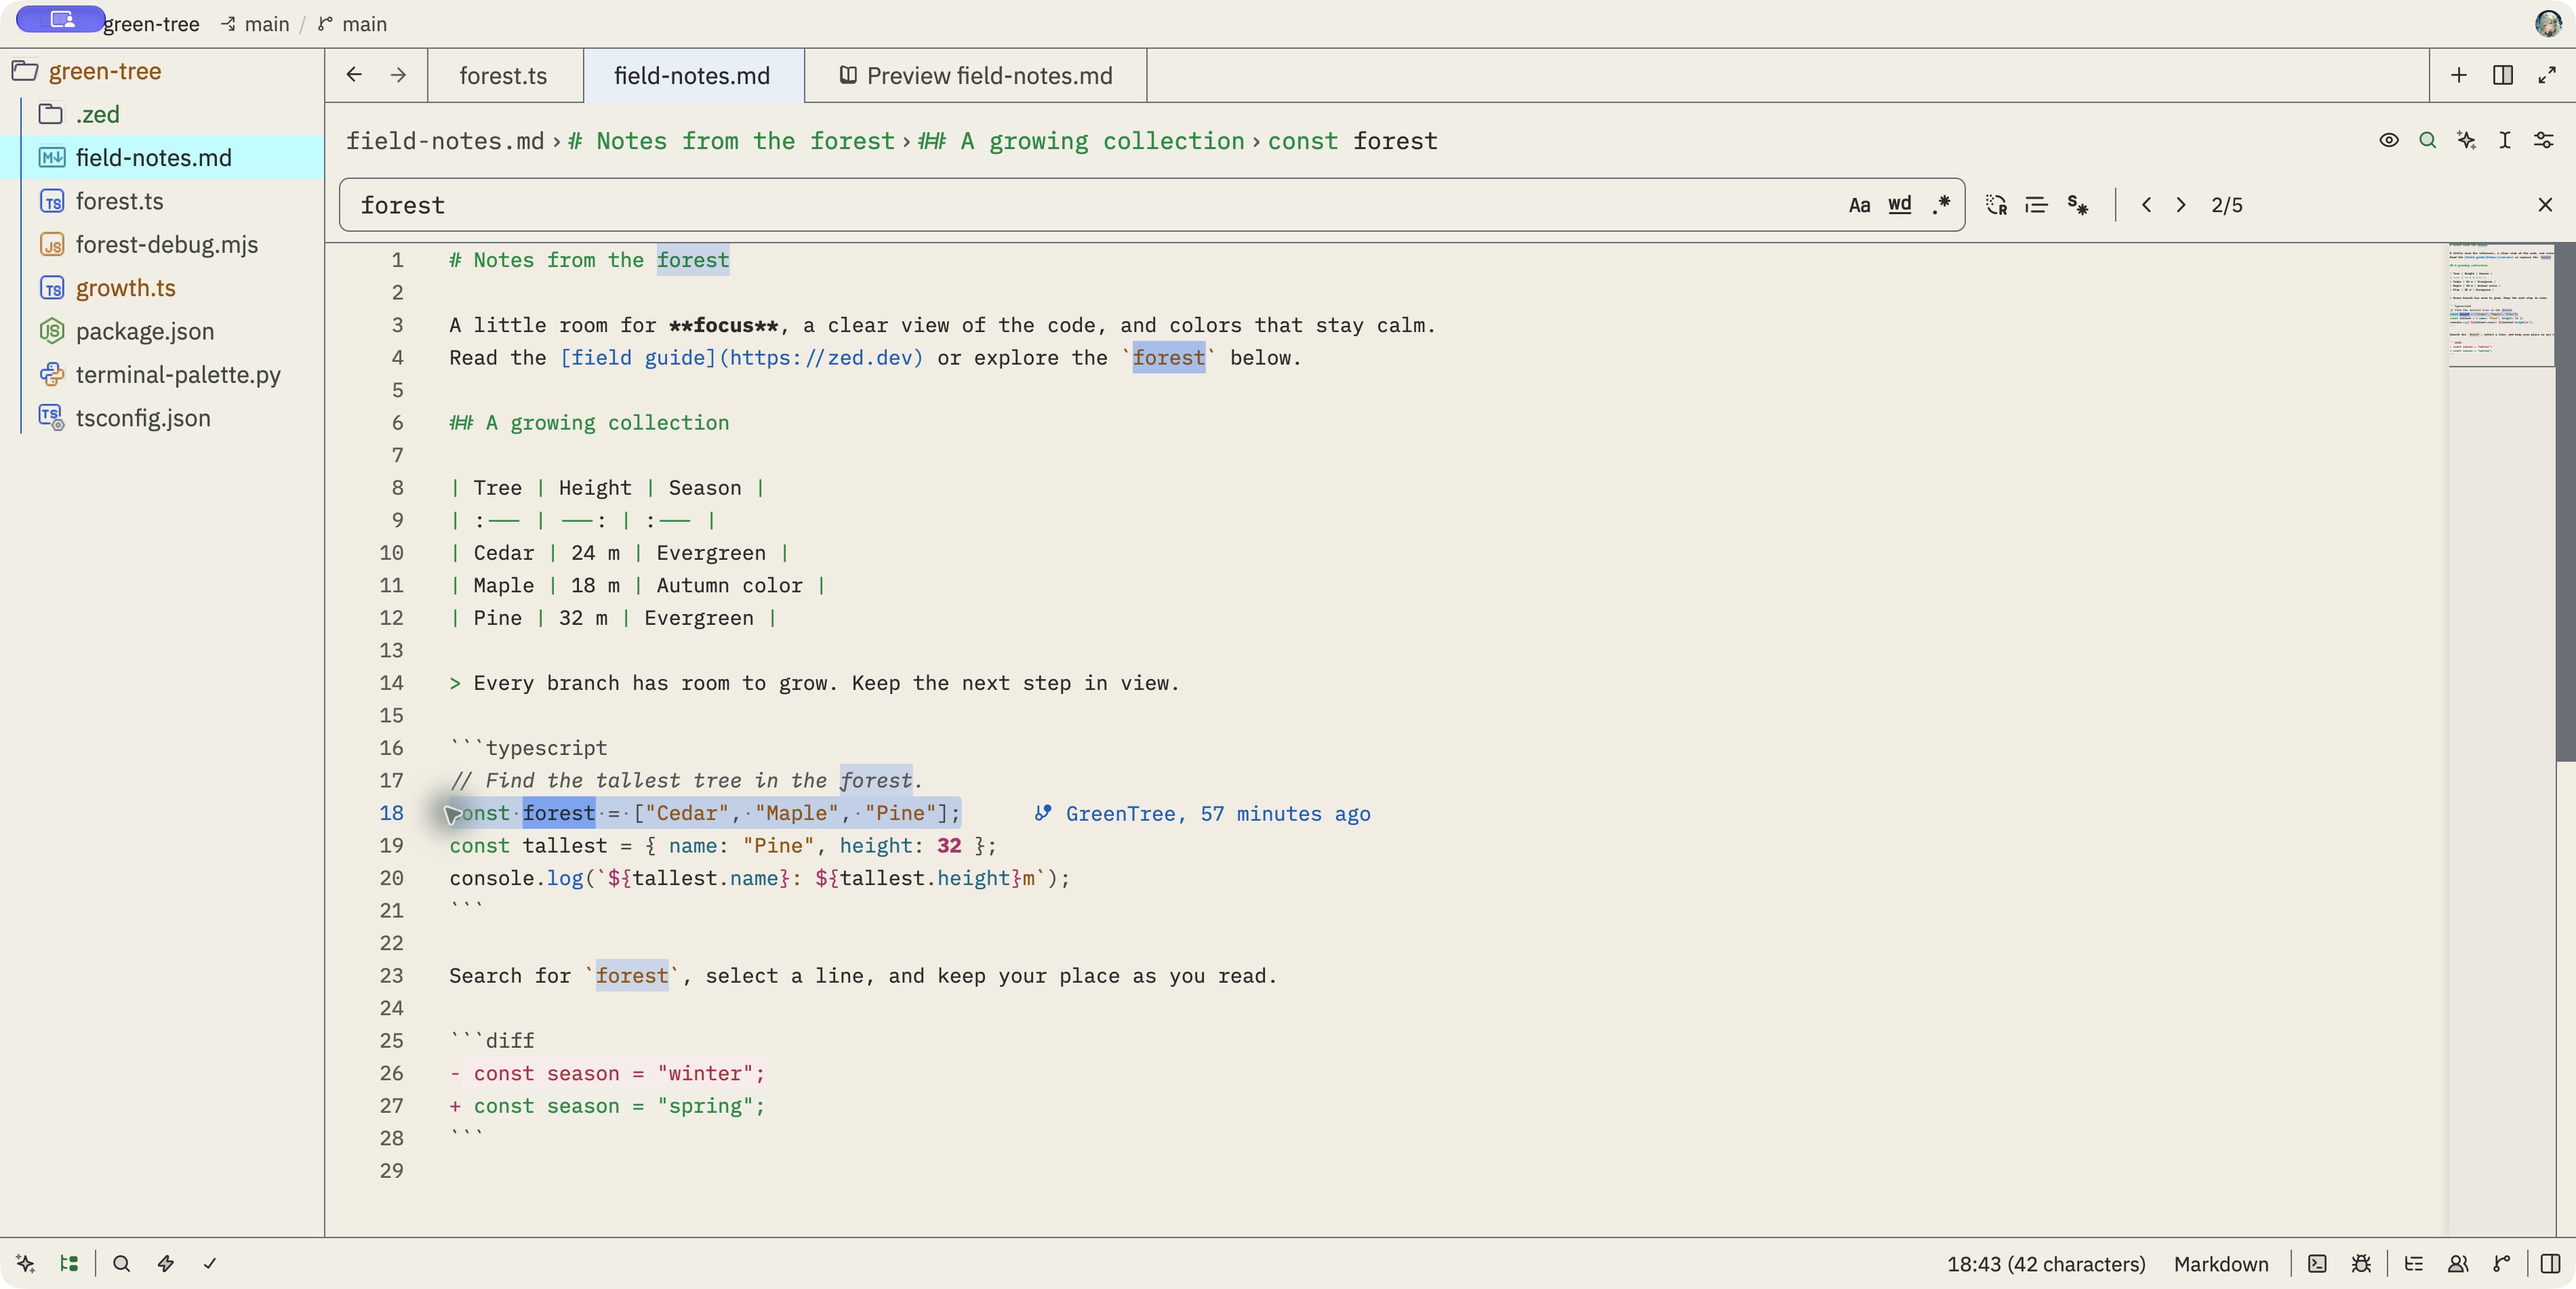Switch to the forest.ts tab
2576x1289 pixels.
[504, 76]
